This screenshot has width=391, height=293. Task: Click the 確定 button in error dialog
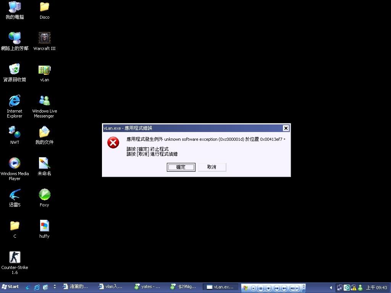(x=181, y=167)
